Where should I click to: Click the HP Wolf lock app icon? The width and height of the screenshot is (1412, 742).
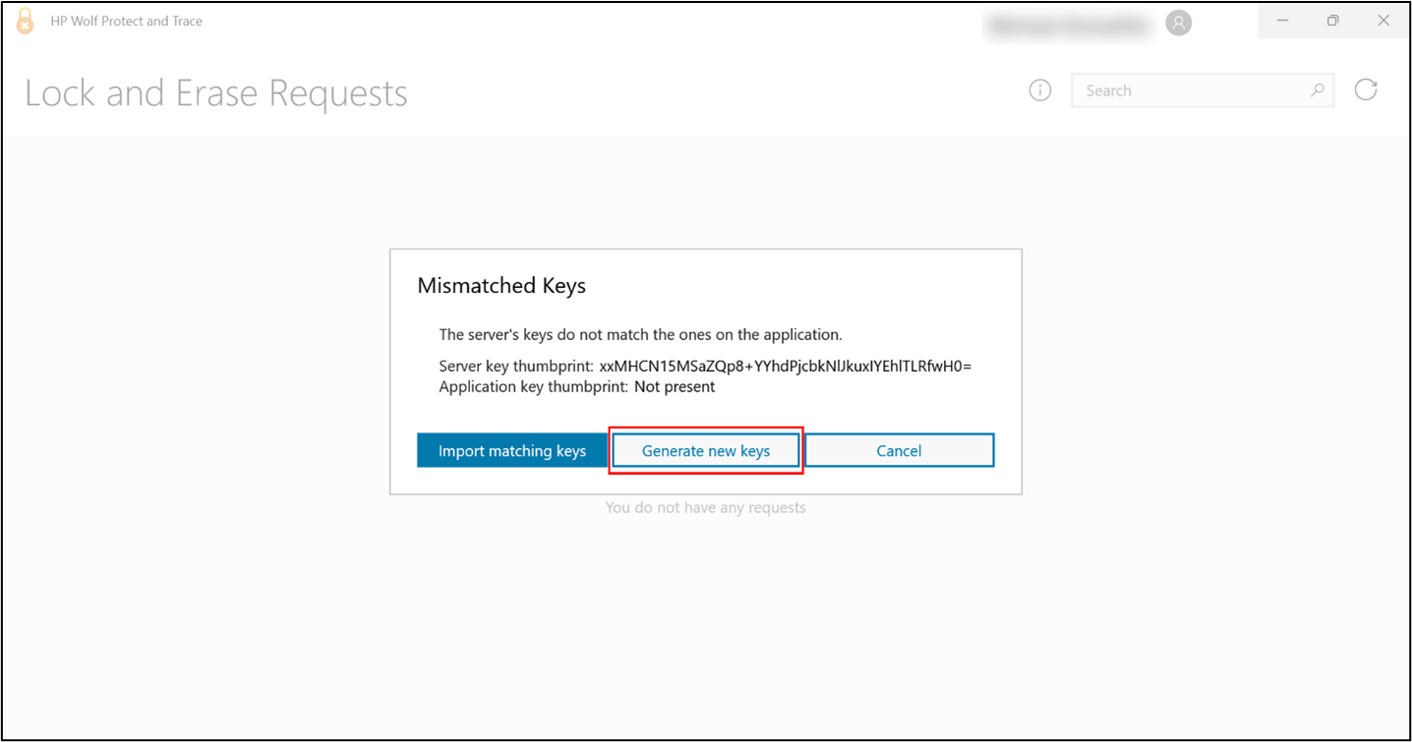click(26, 22)
